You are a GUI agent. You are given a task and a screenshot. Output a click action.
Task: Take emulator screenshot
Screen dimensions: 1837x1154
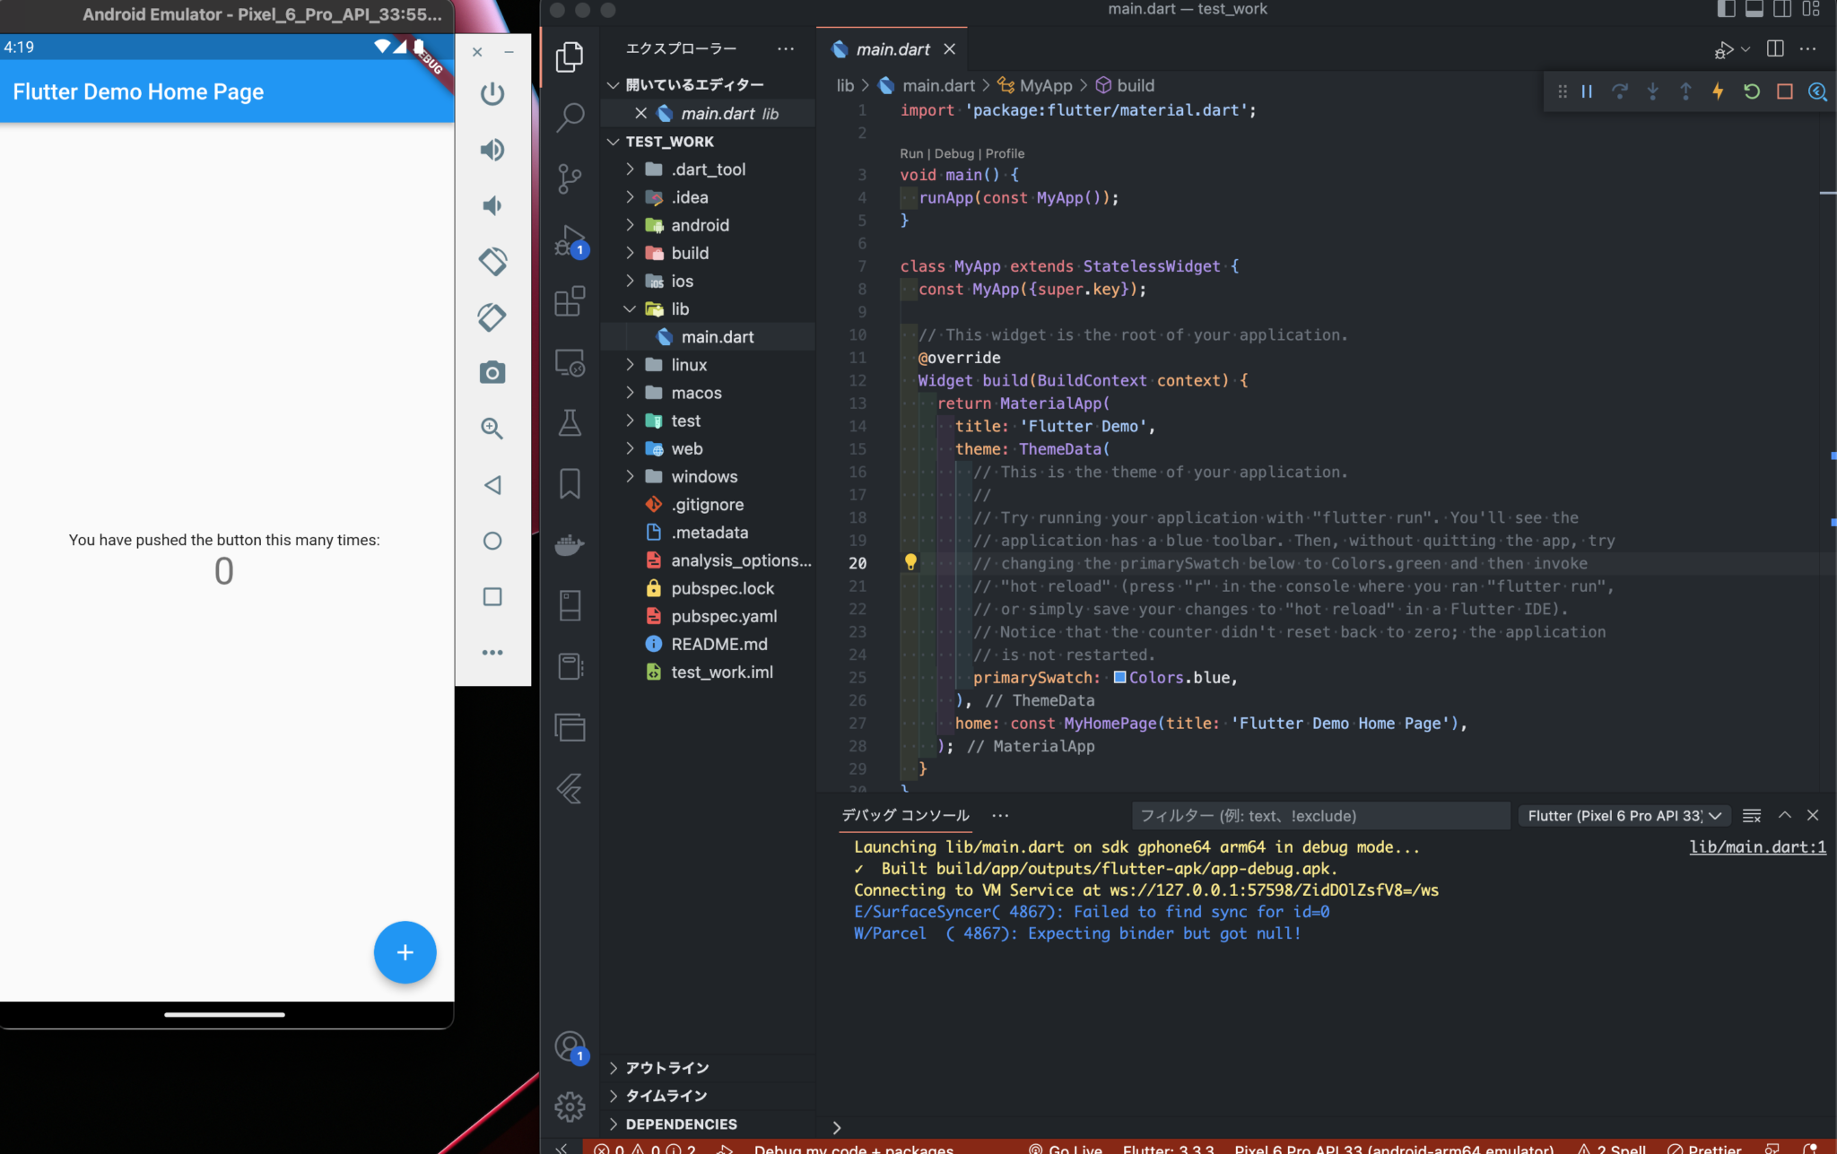492,372
